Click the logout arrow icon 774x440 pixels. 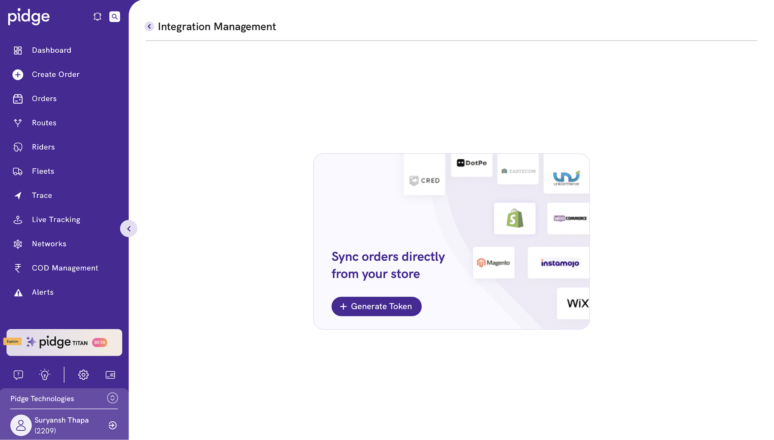tap(113, 425)
